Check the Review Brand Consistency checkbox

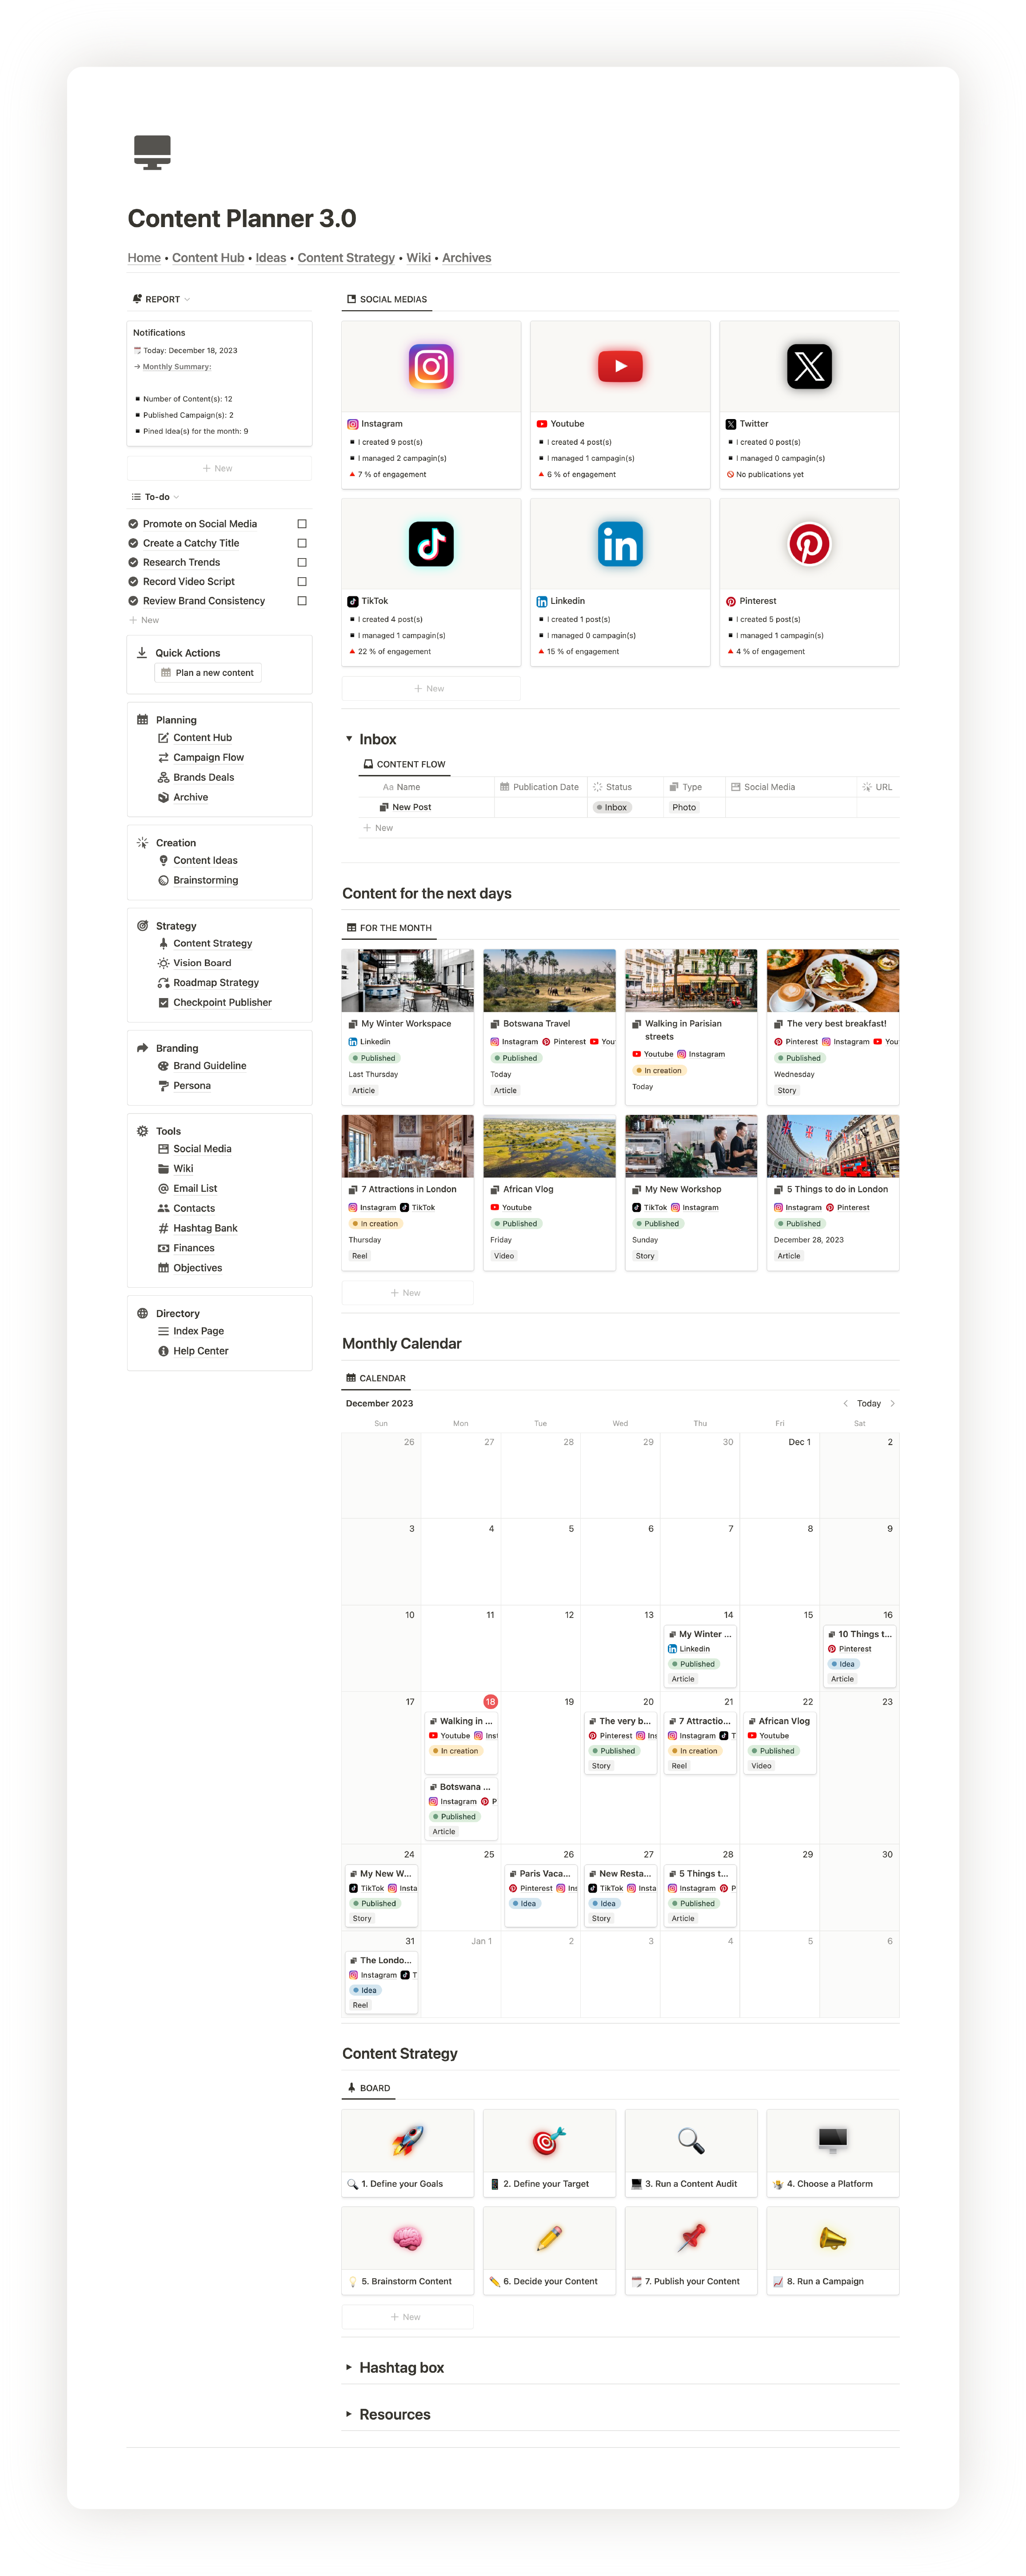(x=302, y=601)
